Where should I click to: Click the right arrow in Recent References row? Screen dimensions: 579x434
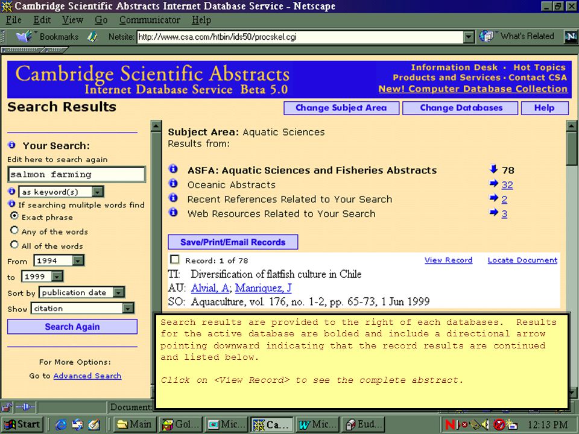pos(494,198)
